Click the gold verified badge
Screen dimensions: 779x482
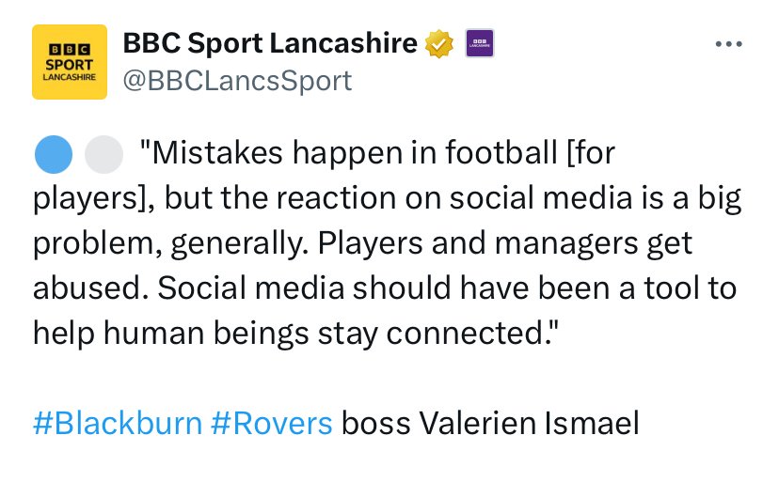tap(441, 42)
